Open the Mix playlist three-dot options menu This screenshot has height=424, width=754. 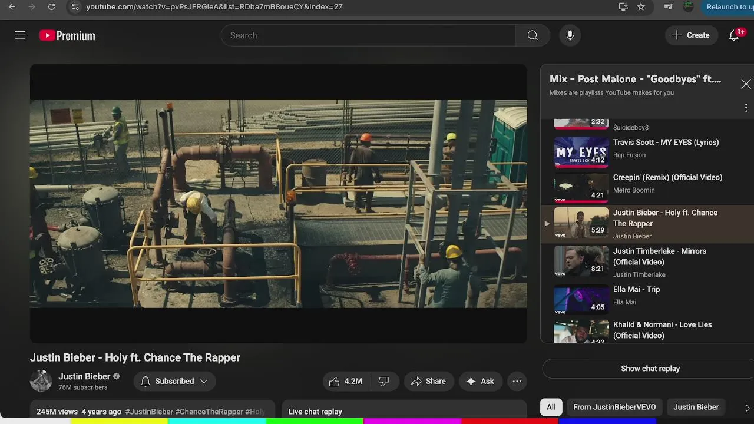746,108
